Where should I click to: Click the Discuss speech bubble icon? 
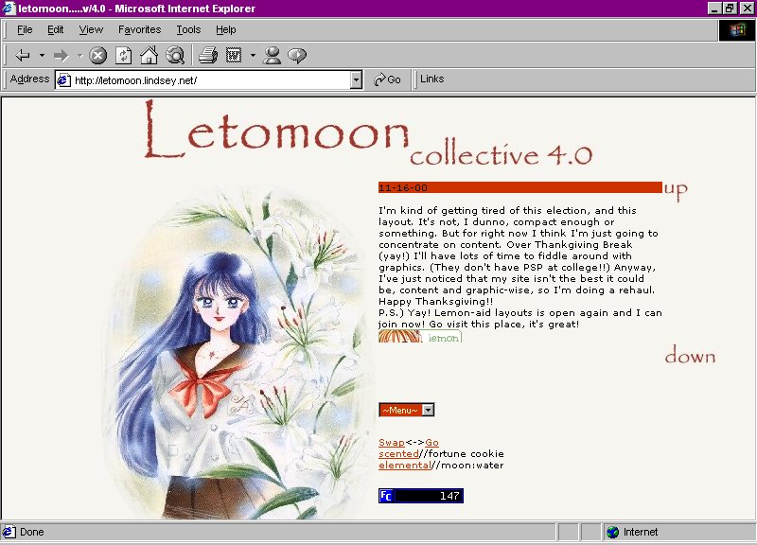[x=297, y=56]
